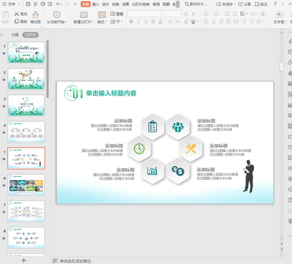Select slide 1 thumbnail
292x264 pixels.
click(x=26, y=53)
